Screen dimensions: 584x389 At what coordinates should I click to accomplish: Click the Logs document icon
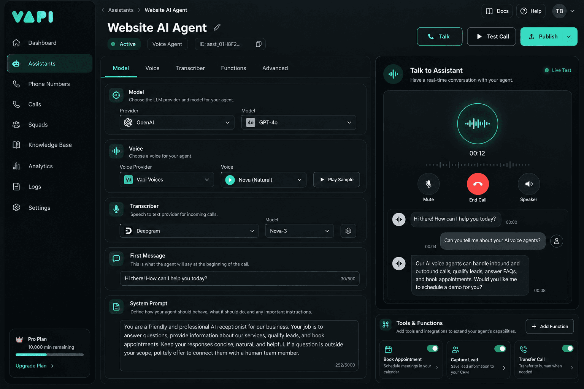point(16,187)
